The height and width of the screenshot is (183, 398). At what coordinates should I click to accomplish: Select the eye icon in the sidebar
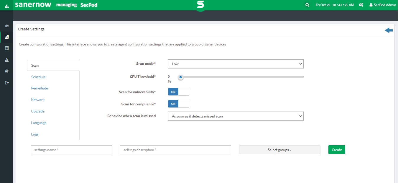coord(7,26)
